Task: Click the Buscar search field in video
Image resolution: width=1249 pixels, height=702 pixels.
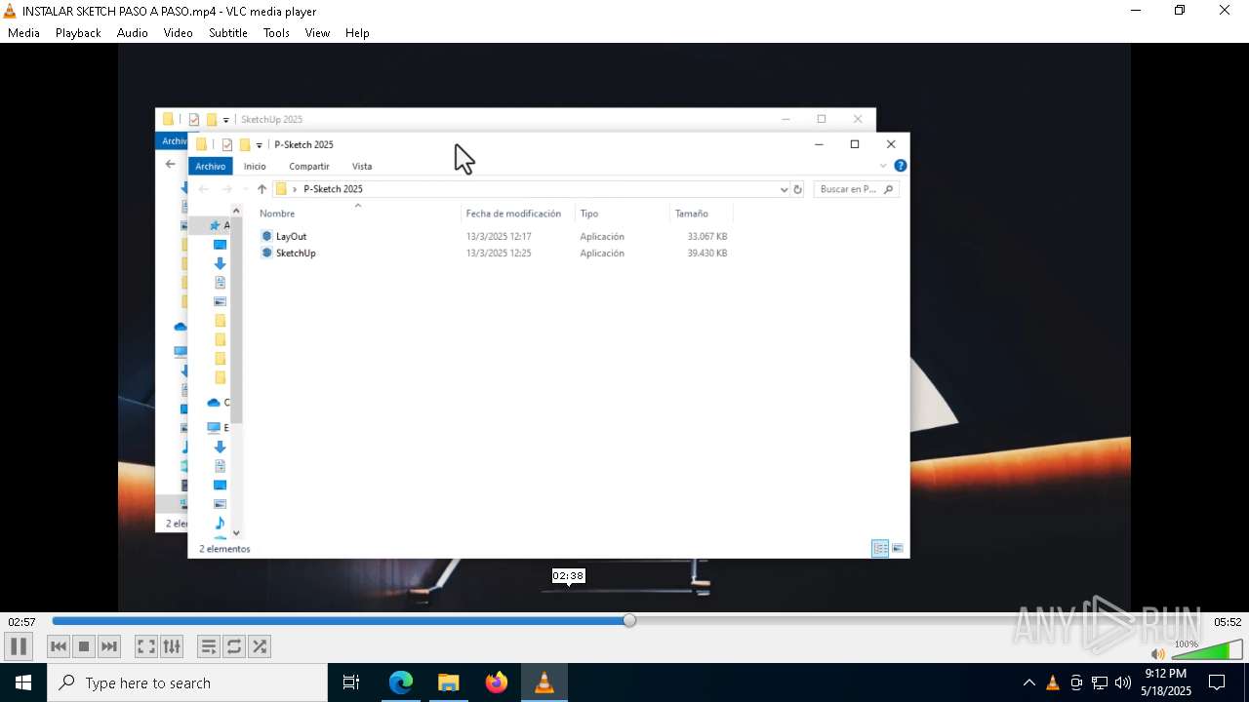Action: tap(855, 189)
